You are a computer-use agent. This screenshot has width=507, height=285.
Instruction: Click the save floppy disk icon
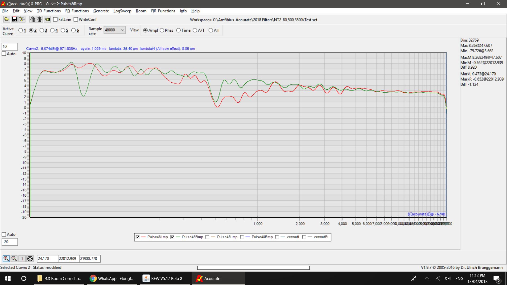[14, 19]
